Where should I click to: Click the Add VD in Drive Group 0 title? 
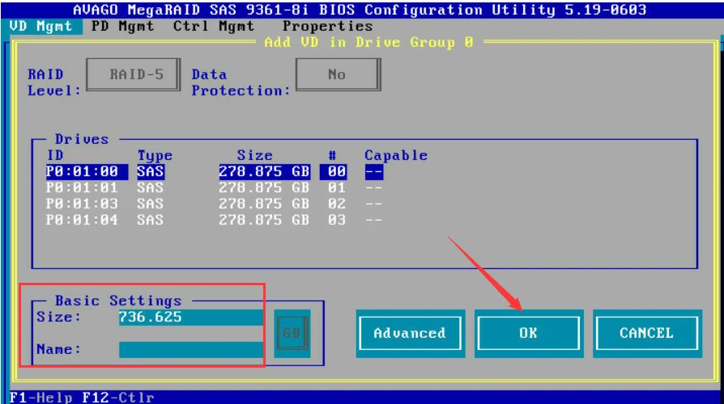point(368,42)
